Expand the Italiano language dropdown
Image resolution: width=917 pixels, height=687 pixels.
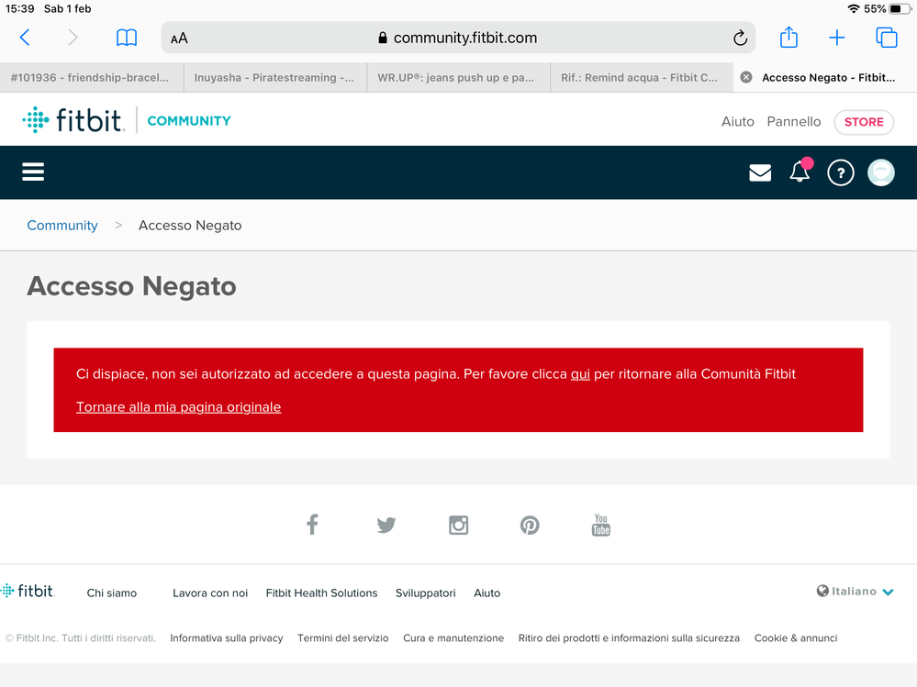tap(855, 592)
